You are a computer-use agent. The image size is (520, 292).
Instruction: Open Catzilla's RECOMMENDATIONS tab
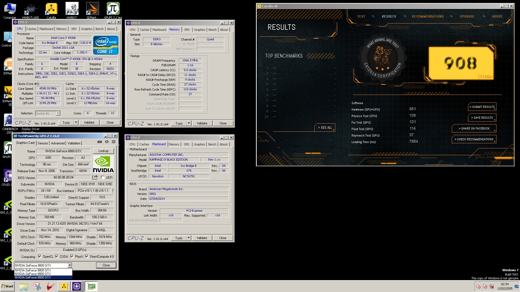[x=428, y=16]
